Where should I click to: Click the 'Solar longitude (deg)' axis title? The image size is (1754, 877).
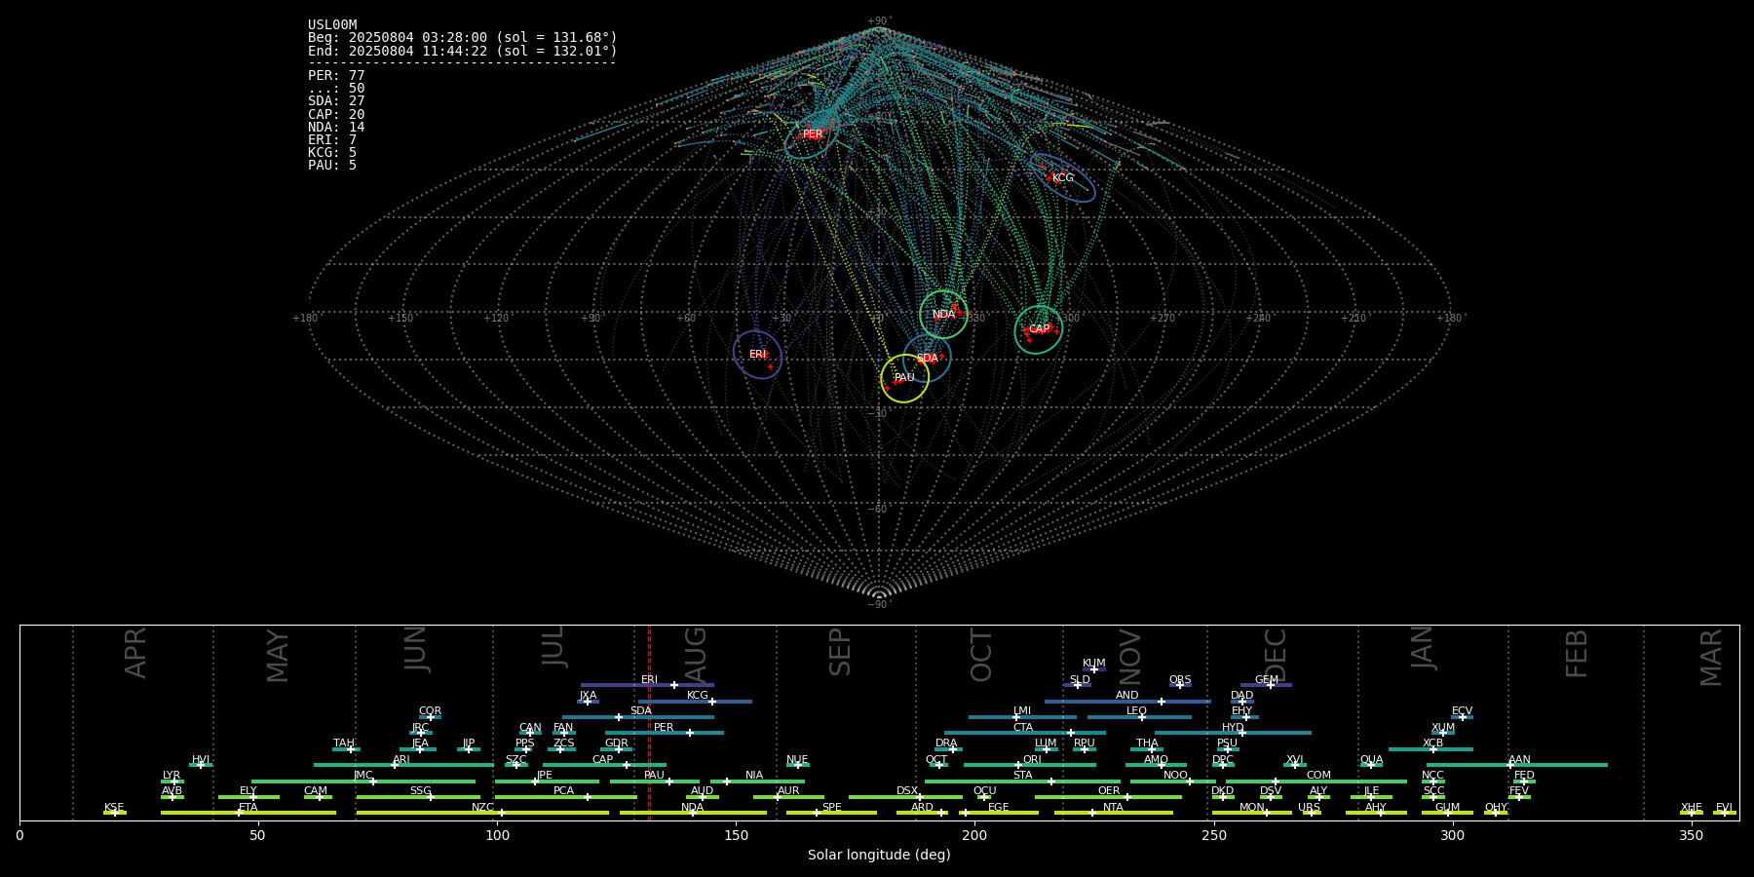pos(879,855)
